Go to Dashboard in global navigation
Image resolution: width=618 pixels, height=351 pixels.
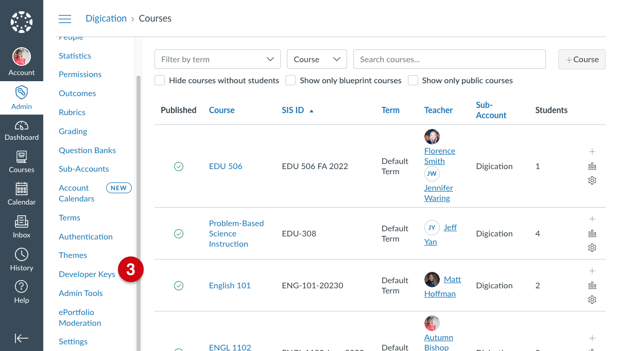point(22,131)
